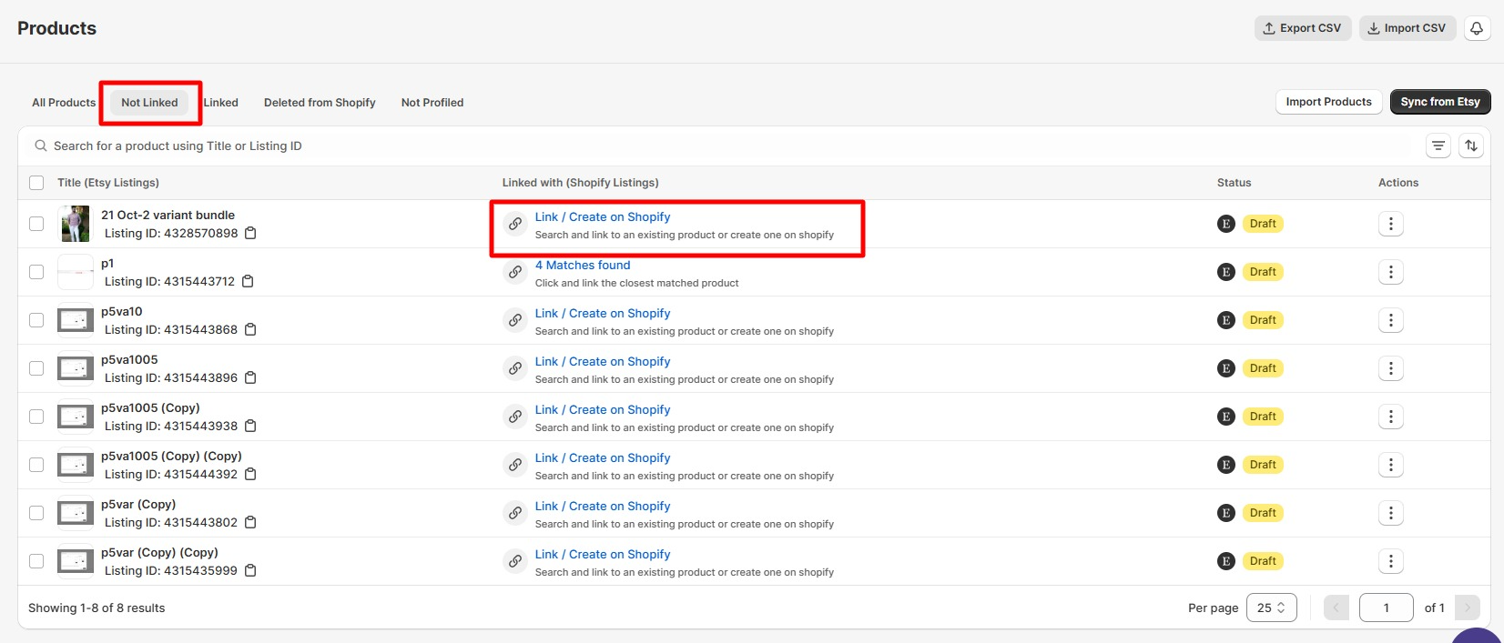Viewport: 1504px width, 643px height.
Task: Select checkbox for 21 Oct-2 variant bundle
Action: click(x=36, y=224)
